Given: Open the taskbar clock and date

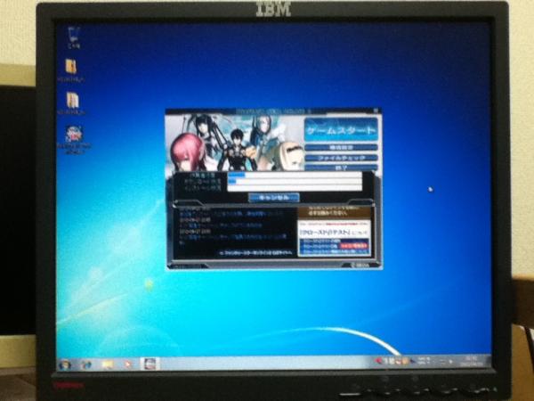Looking at the screenshot, I should click(473, 361).
